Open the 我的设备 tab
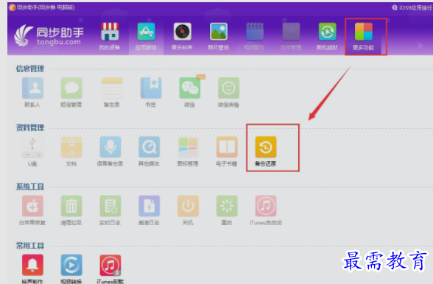The height and width of the screenshot is (284, 433). point(110,37)
